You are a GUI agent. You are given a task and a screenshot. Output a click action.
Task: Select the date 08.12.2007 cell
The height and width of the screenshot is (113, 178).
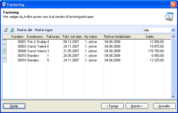pyautogui.click(x=71, y=42)
